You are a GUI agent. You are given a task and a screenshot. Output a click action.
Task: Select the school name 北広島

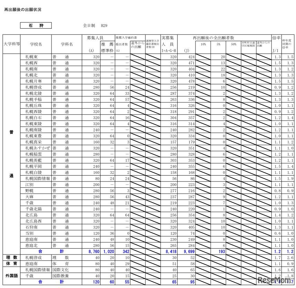tap(31, 215)
